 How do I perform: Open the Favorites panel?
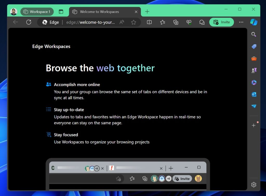tap(163, 22)
